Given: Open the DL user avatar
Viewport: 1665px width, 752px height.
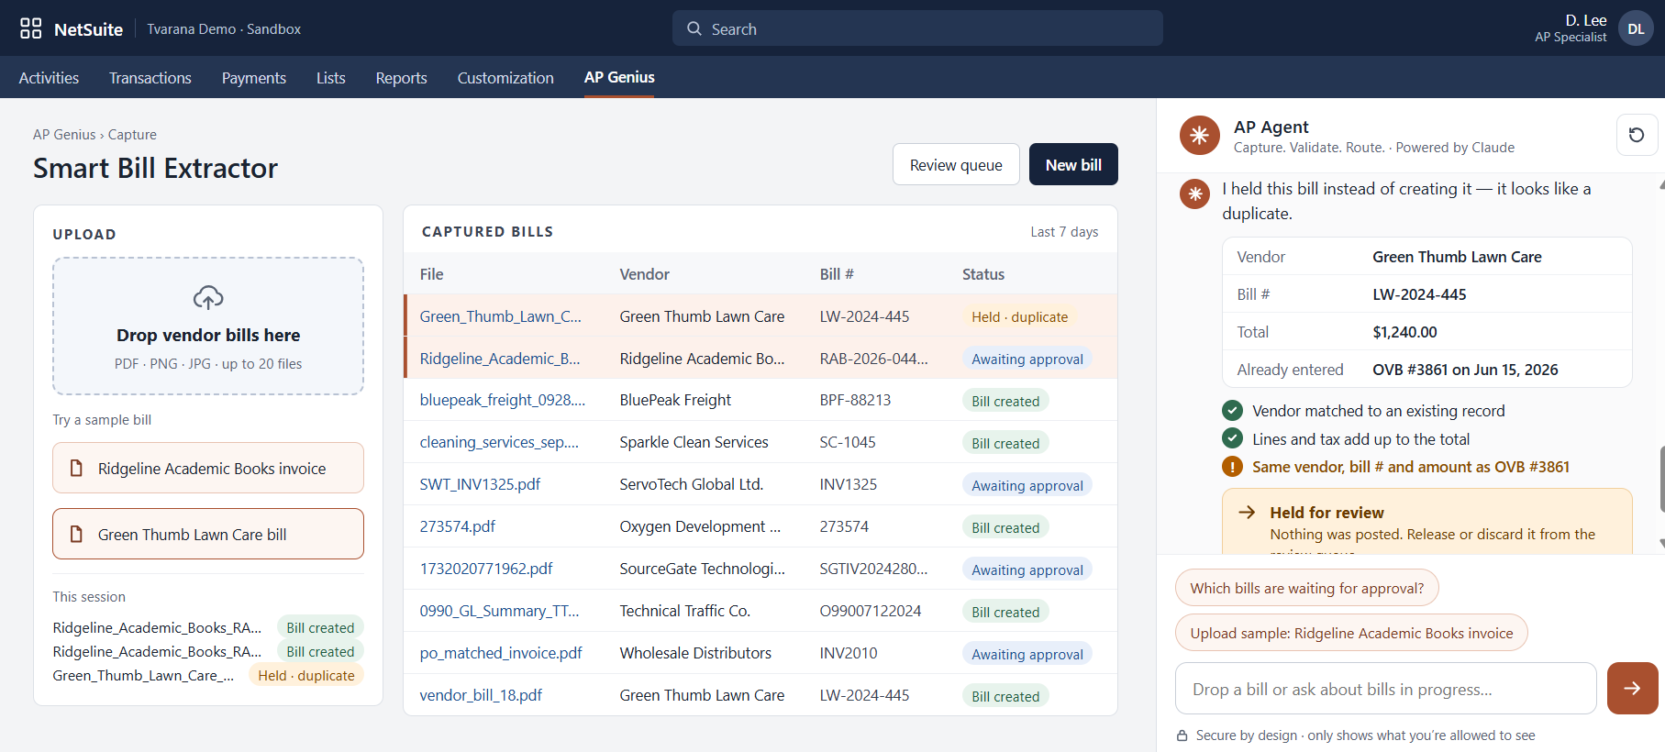Looking at the screenshot, I should point(1636,28).
